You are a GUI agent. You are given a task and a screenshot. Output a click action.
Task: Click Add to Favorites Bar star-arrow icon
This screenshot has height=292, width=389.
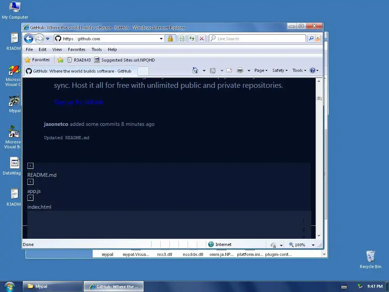tap(60, 60)
